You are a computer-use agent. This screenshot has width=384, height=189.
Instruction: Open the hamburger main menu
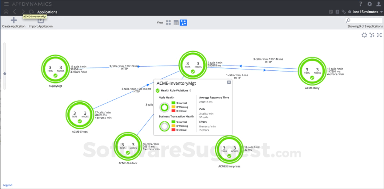(x=6, y=4)
